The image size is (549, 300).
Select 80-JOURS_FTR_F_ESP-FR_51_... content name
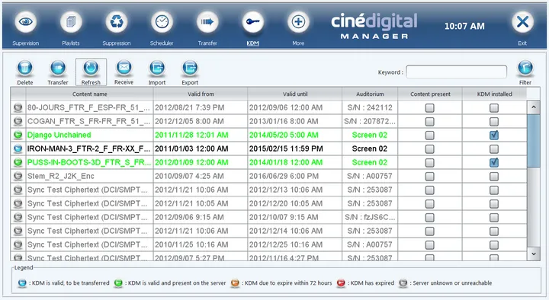click(x=88, y=107)
